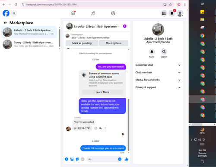The image size is (216, 167).
Task: Open the Facebook menu grid icon
Action: pyautogui.click(x=164, y=13)
